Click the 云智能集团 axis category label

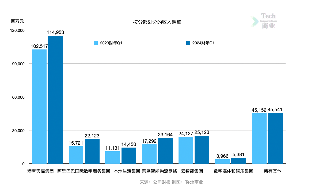(x=192, y=171)
